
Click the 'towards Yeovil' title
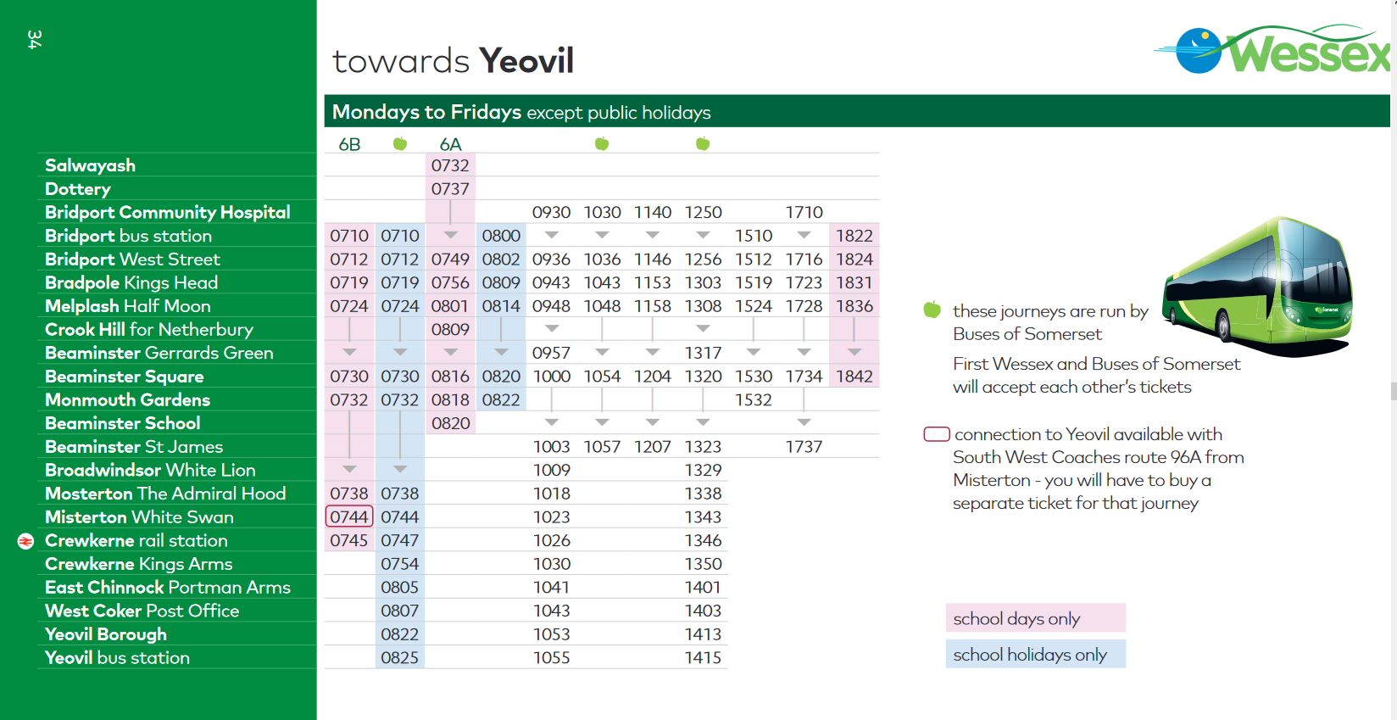[x=454, y=61]
